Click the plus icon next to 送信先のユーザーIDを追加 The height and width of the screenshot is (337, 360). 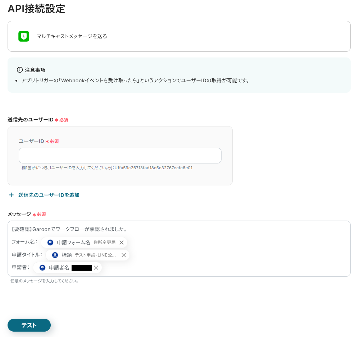11,195
